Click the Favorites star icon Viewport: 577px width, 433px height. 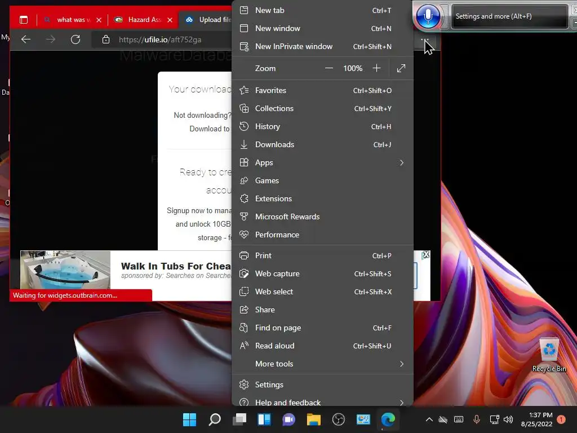244,90
